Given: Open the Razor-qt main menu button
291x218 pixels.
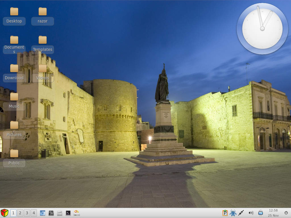Looking at the screenshot, I should pos(4,213).
